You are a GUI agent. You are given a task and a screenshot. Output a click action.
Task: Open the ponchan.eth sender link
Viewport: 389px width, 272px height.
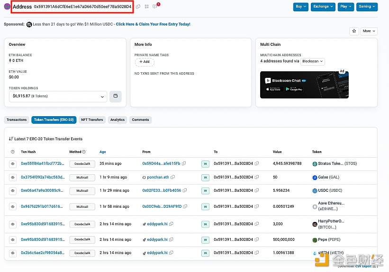click(x=158, y=177)
